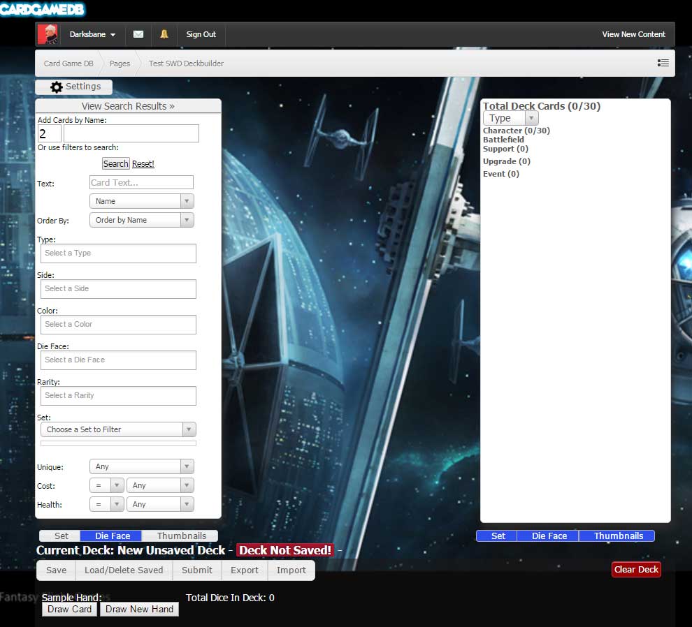Open the Darksbane user avatar

pos(48,34)
